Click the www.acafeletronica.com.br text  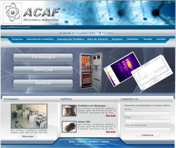tap(16, 27)
